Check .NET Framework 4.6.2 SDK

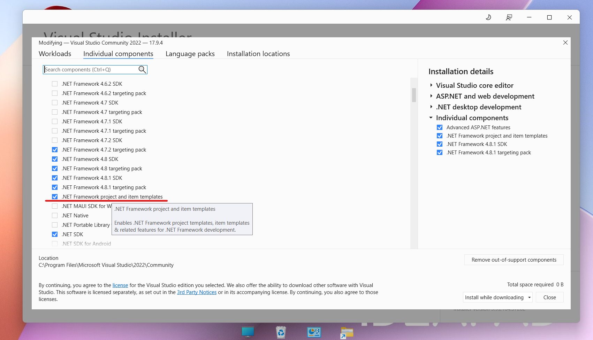click(x=55, y=84)
